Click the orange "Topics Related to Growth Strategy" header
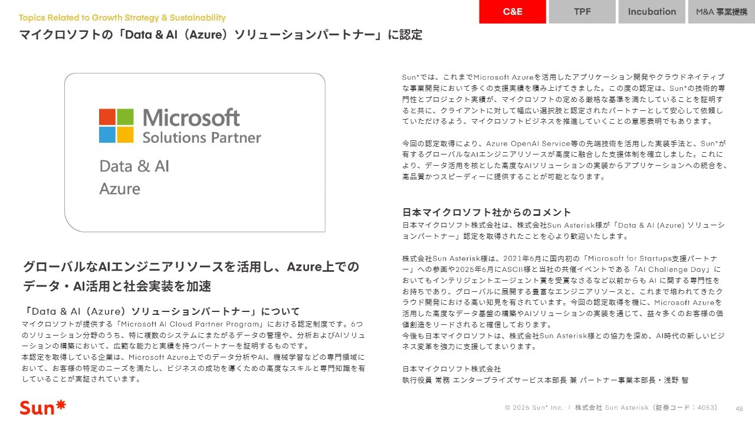 (122, 18)
